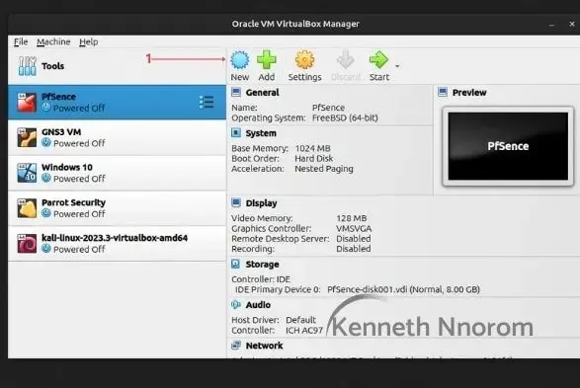The image size is (580, 388).
Task: Select the Parrot Security machine
Action: pos(117,208)
